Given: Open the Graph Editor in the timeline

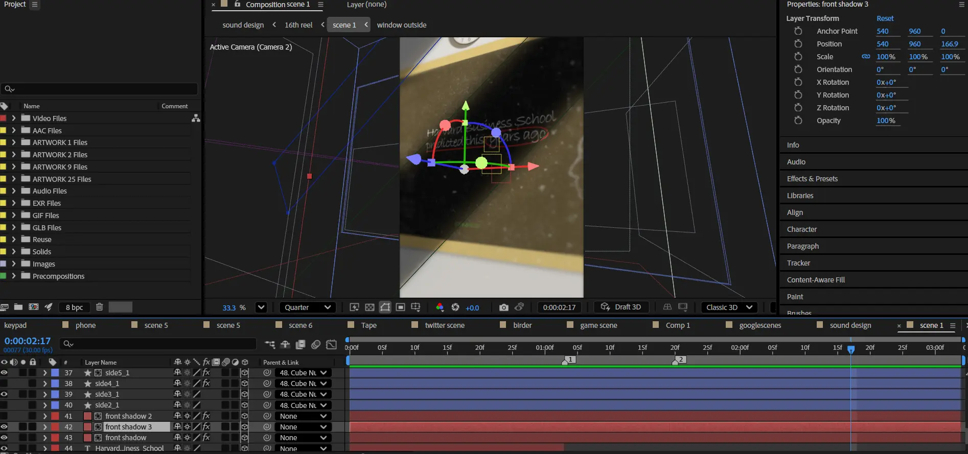Looking at the screenshot, I should pos(331,345).
